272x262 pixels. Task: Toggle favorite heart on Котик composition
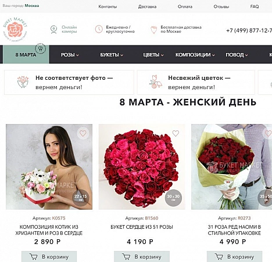[x=83, y=133]
